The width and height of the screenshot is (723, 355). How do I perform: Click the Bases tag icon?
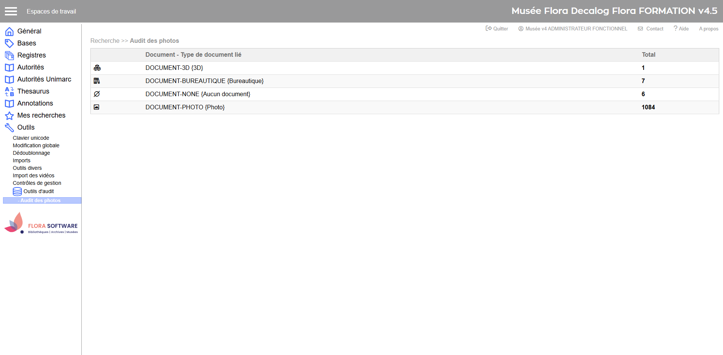coord(9,44)
